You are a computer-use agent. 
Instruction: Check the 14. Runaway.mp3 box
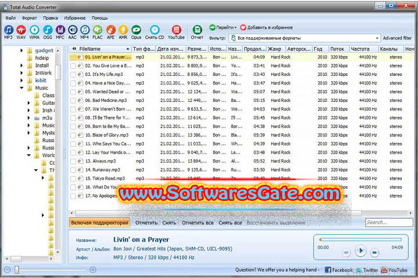73,170
